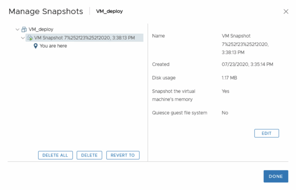Click the 'You are here' location pin icon
Image resolution: width=296 pixels, height=190 pixels.
click(36, 46)
